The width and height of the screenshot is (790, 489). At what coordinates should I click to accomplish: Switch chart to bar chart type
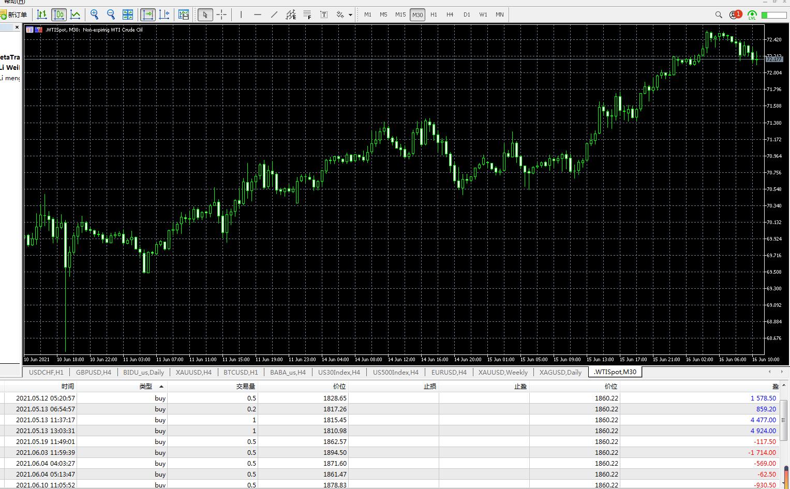click(42, 14)
